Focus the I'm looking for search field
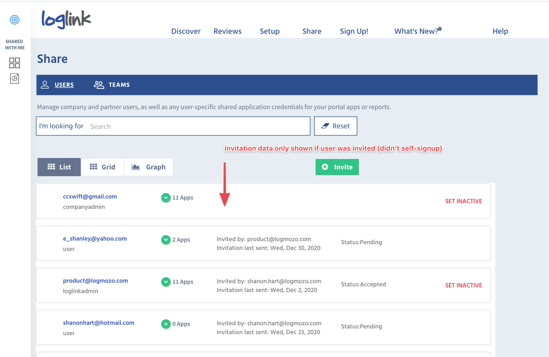The height and width of the screenshot is (357, 549). [173, 126]
